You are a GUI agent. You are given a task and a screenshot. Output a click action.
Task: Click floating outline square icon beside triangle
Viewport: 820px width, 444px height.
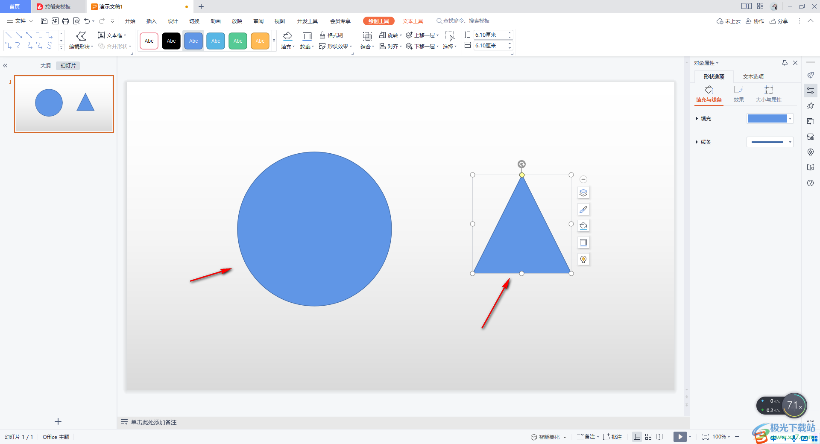[583, 242]
